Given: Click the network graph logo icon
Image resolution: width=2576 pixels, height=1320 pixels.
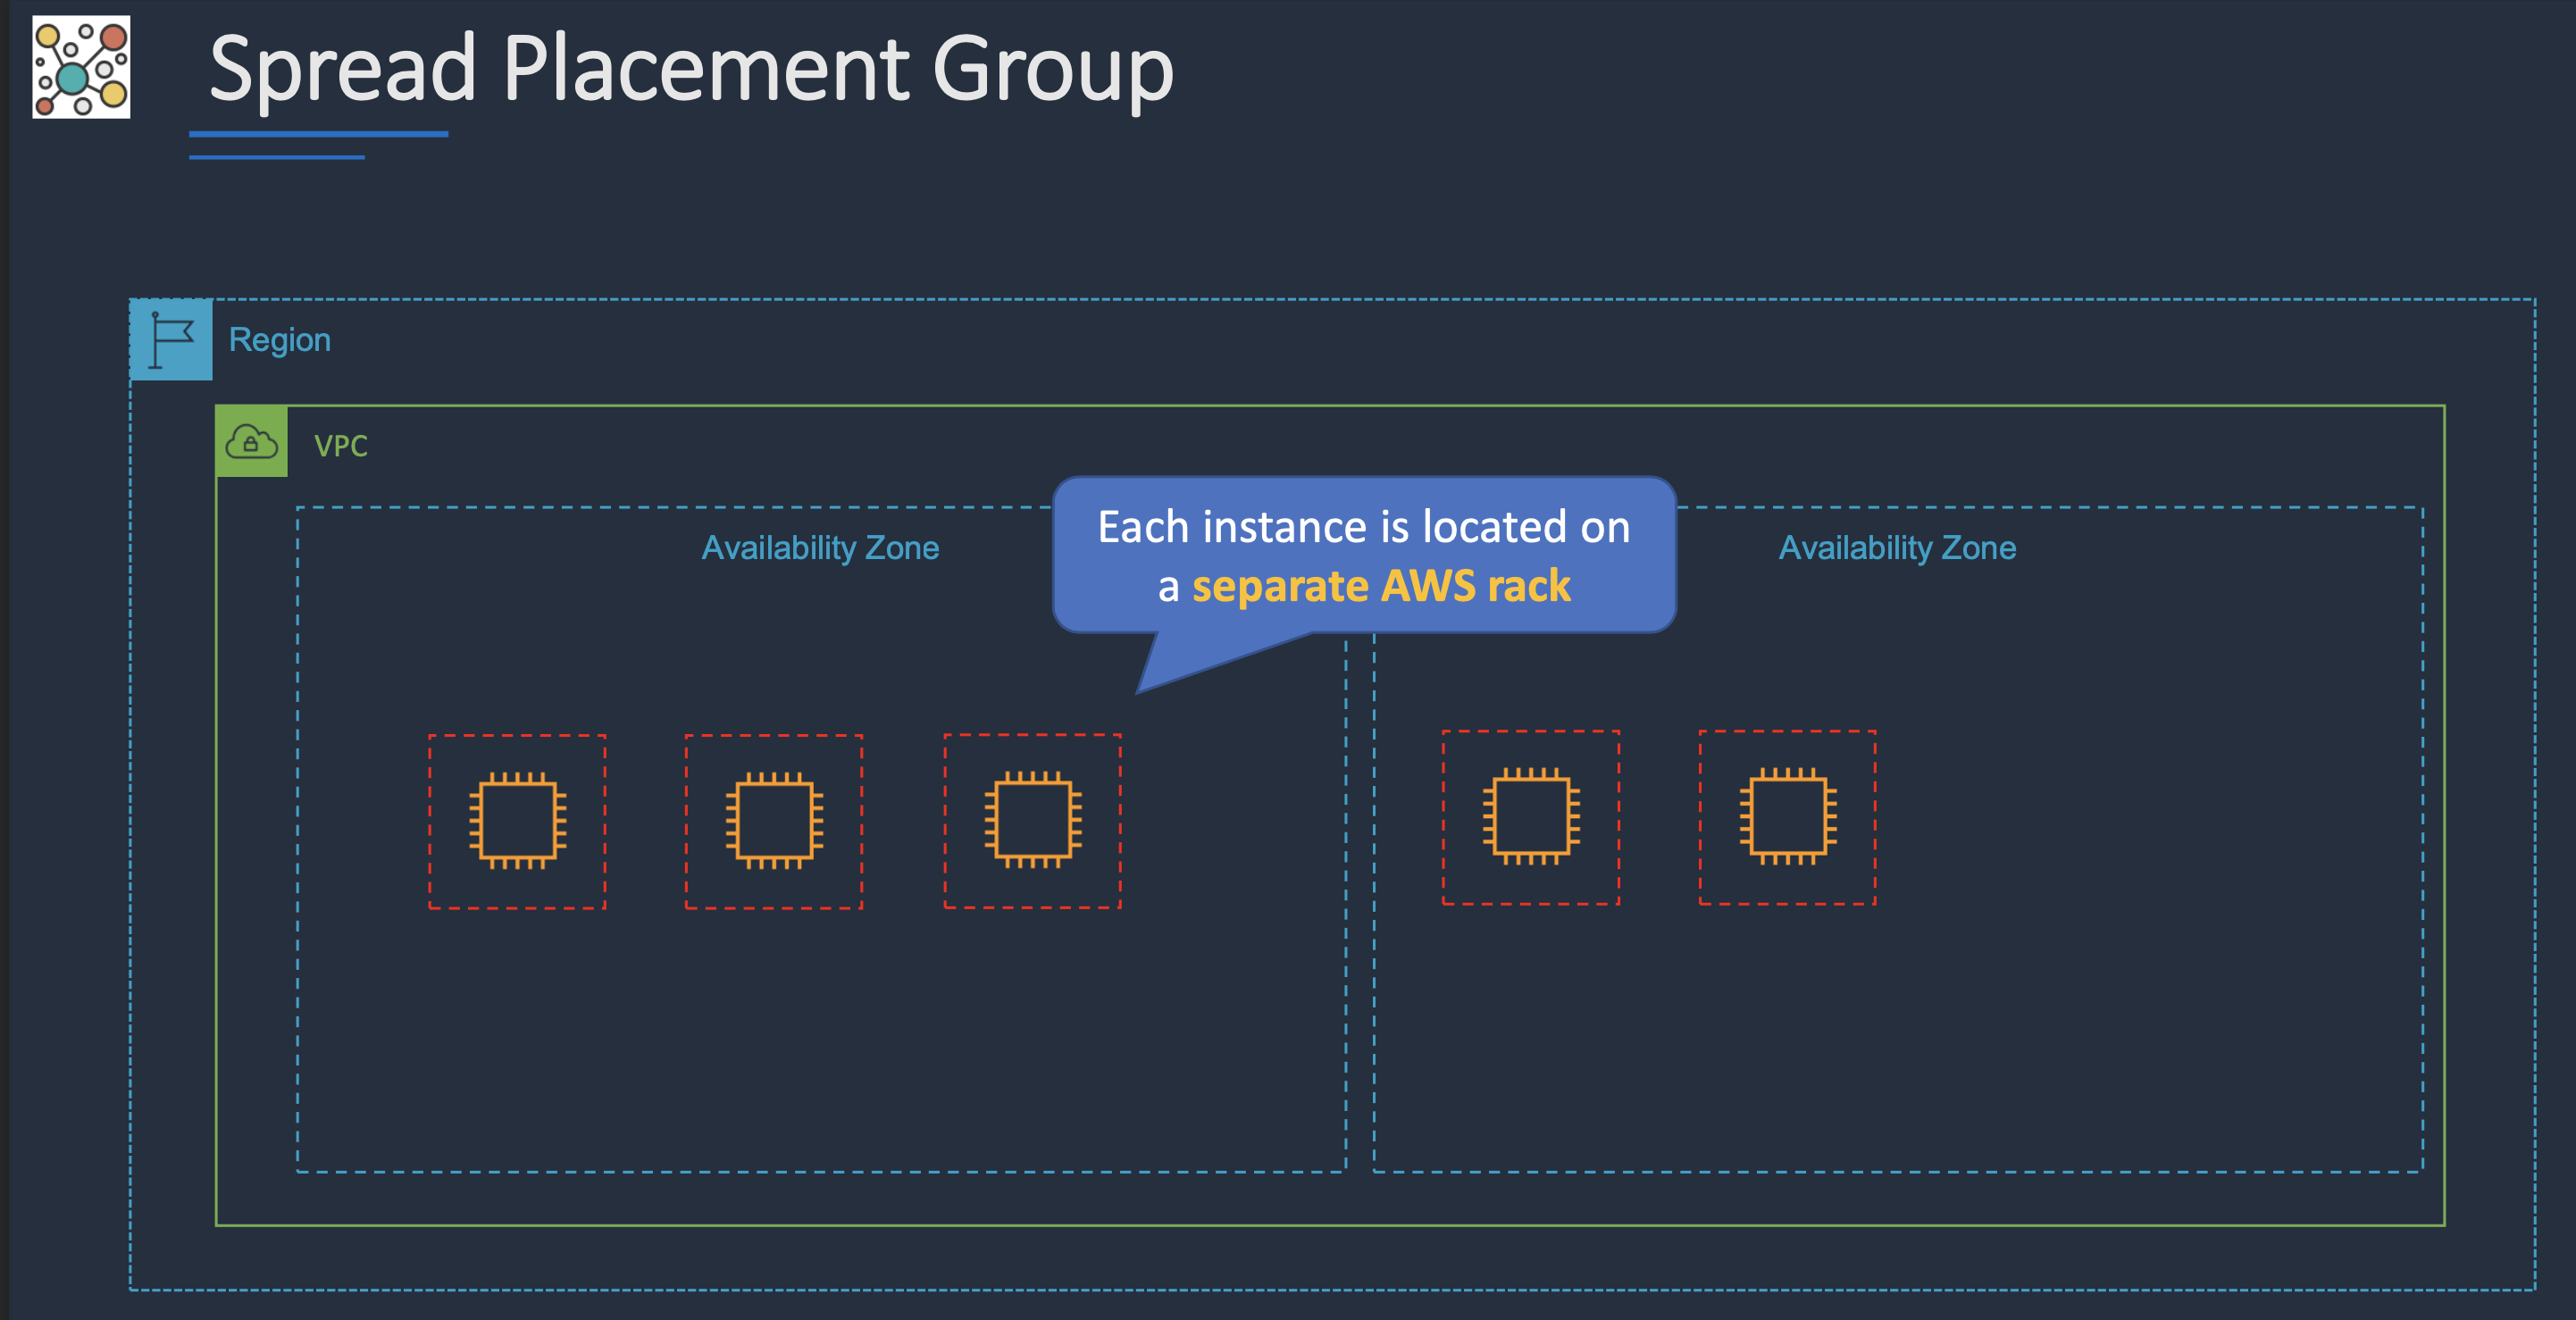Looking at the screenshot, I should coord(81,67).
